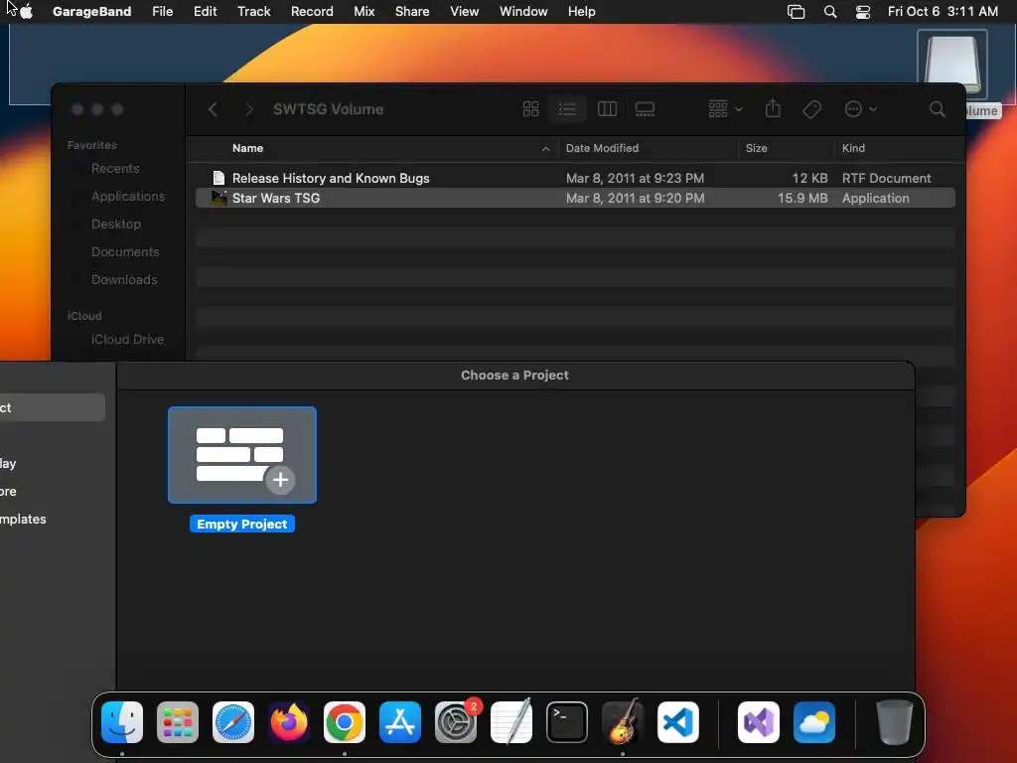Open the weather cloud app in Dock
Screen dimensions: 1017x763
click(x=814, y=722)
